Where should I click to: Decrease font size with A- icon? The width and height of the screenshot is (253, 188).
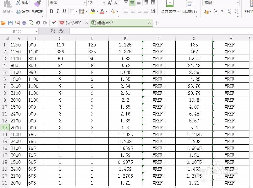(x=116, y=3)
